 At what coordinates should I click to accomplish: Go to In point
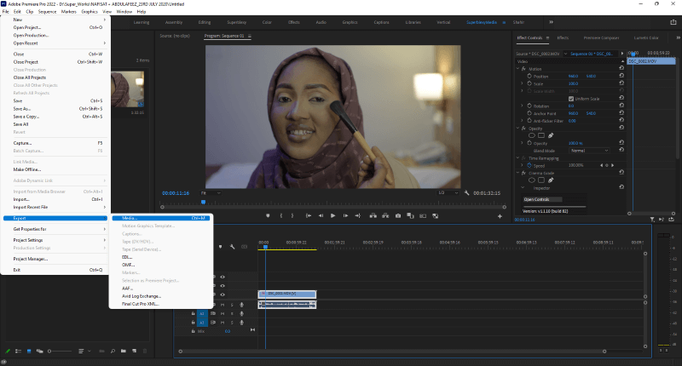click(x=309, y=216)
